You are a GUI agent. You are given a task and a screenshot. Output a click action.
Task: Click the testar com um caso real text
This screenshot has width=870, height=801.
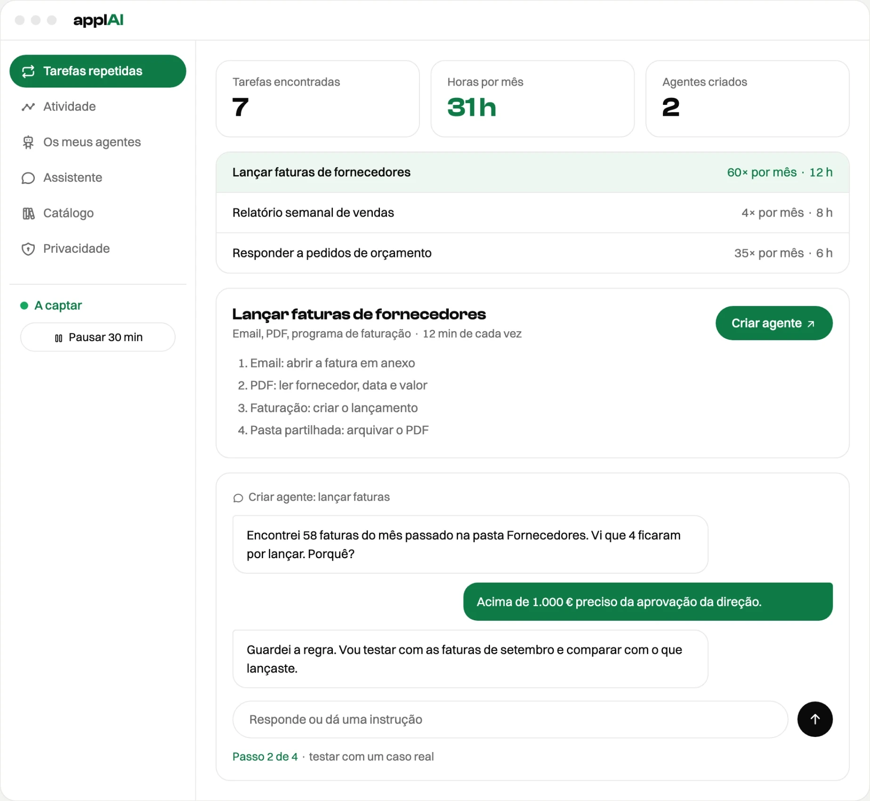[x=371, y=757]
